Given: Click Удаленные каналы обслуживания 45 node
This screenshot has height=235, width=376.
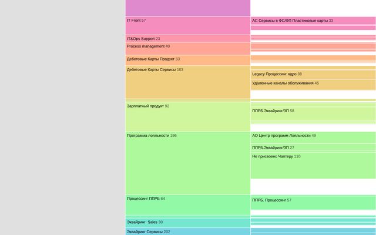Looking at the screenshot, I should (313, 84).
